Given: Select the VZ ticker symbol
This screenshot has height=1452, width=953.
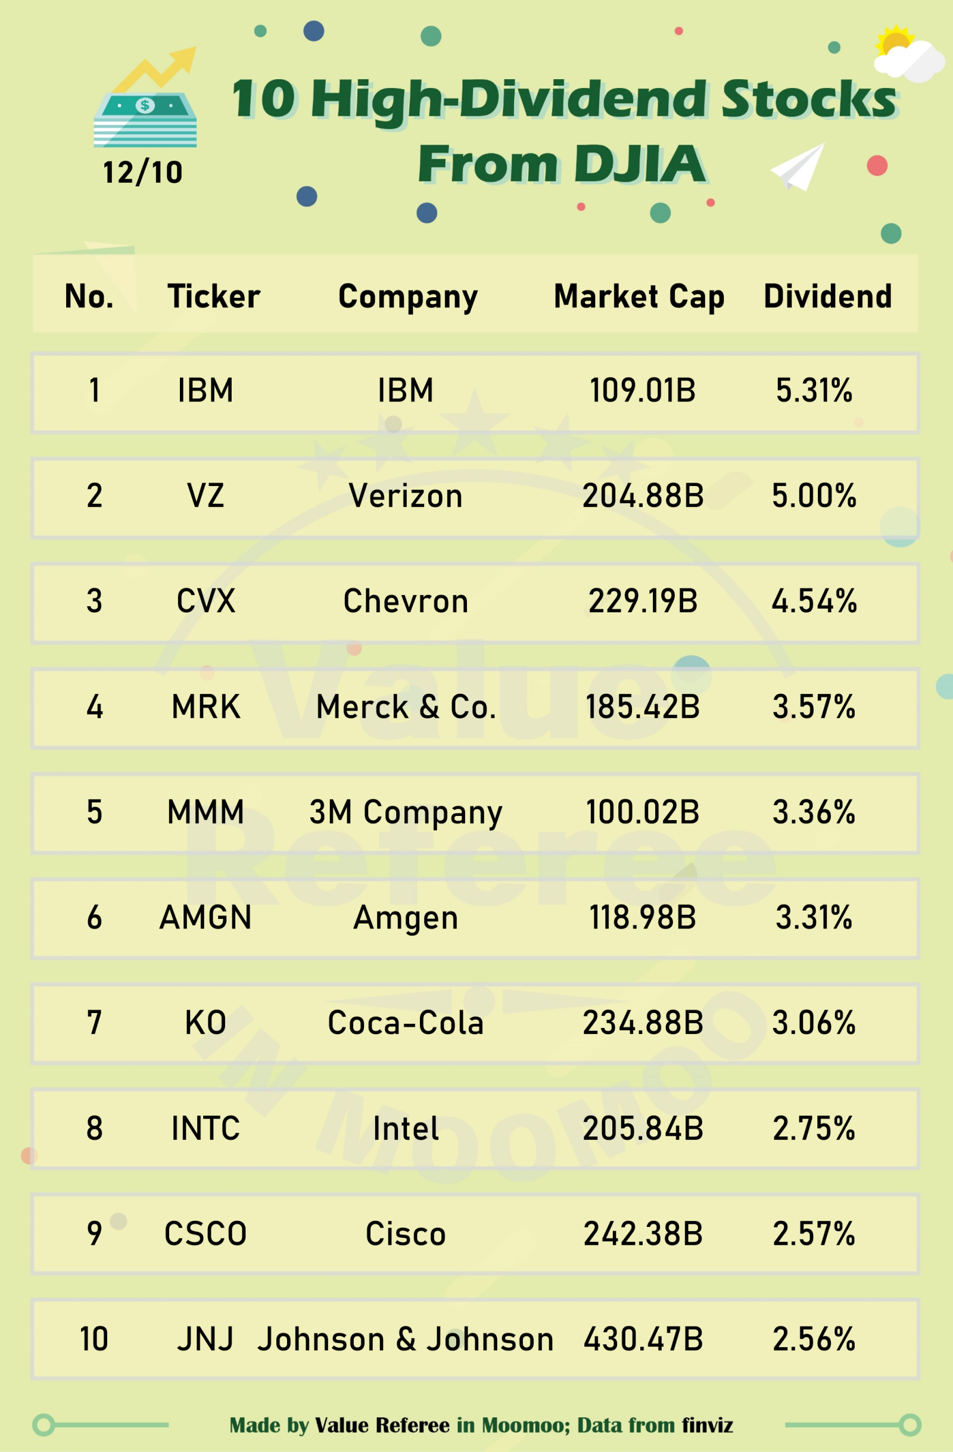Looking at the screenshot, I should (x=205, y=496).
